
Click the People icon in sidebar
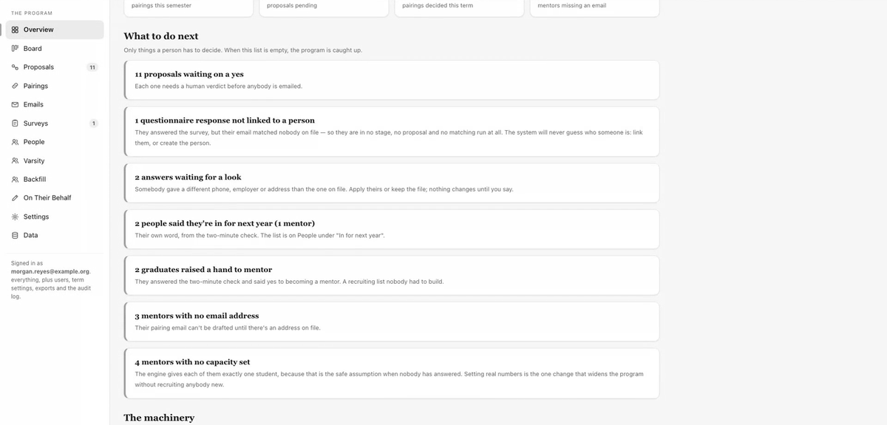click(x=15, y=142)
